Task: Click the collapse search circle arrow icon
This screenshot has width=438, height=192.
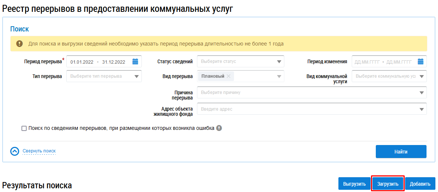Action: coord(14,151)
